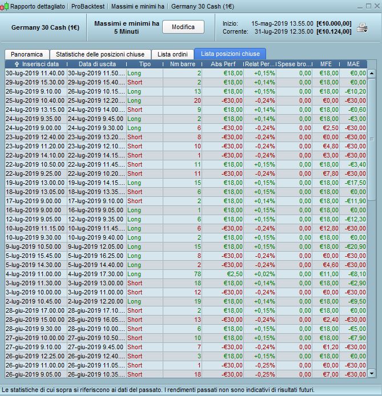Switch to the Lista ordini tab
Screen dimensions: 382x396
(172, 54)
